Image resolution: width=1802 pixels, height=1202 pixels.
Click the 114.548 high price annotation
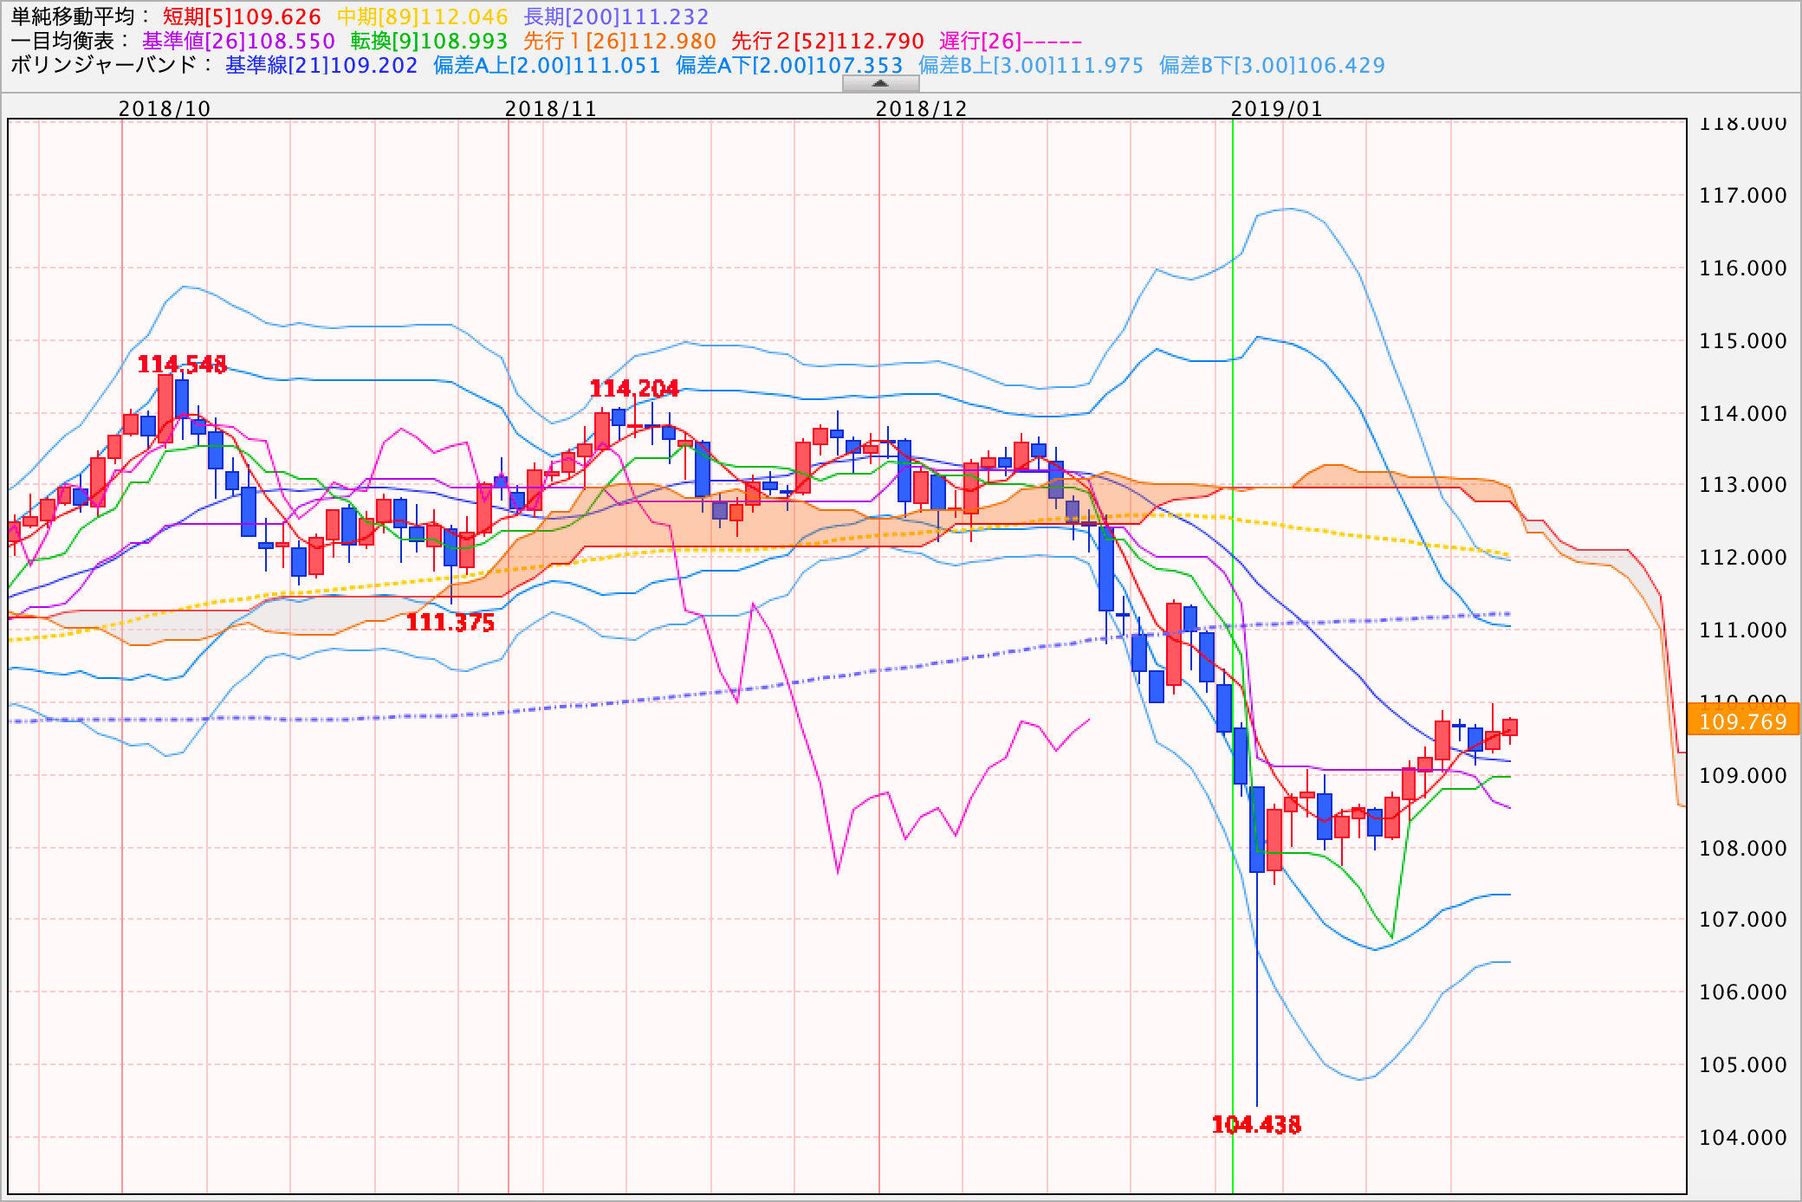click(x=182, y=365)
